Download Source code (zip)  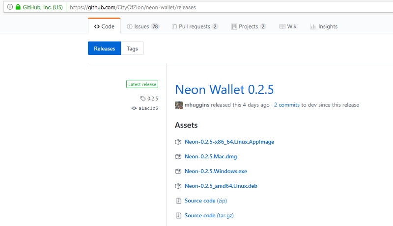pos(206,201)
